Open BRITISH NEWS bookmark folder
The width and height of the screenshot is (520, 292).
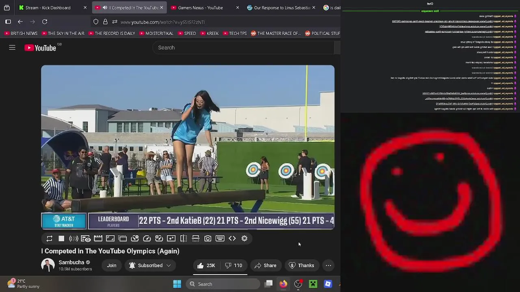(21, 33)
